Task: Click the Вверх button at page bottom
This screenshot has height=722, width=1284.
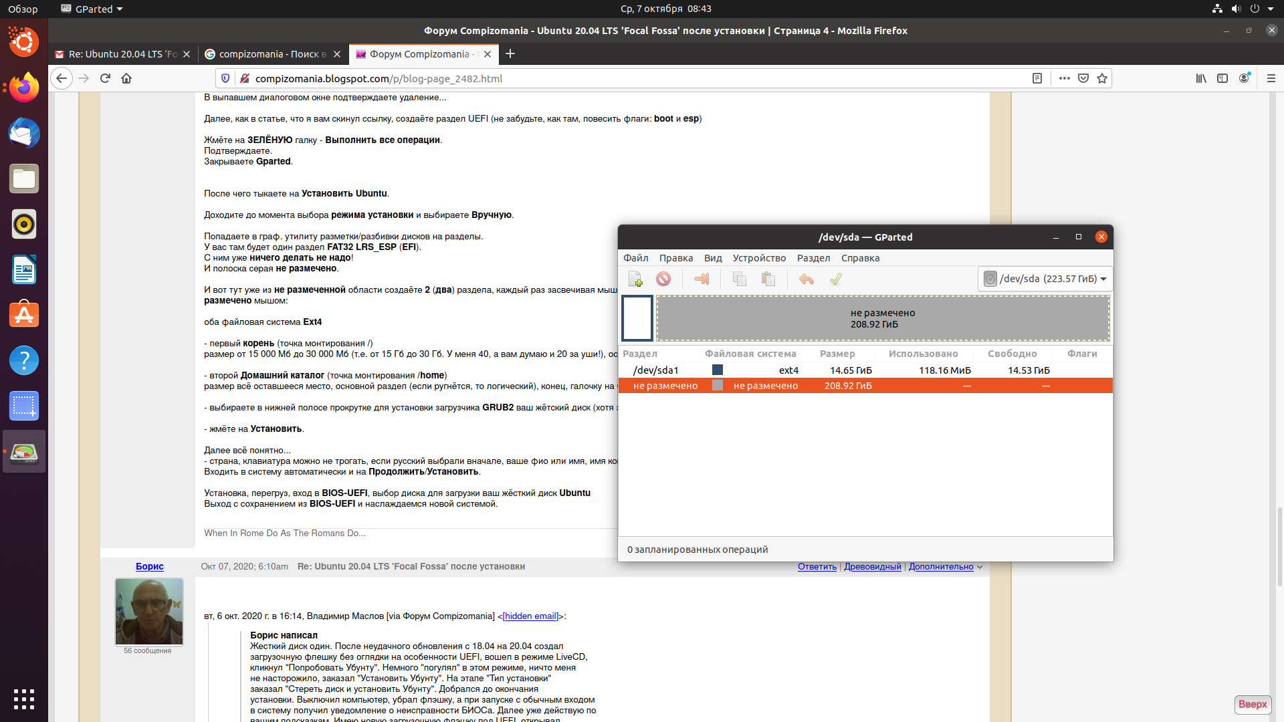Action: (1252, 704)
